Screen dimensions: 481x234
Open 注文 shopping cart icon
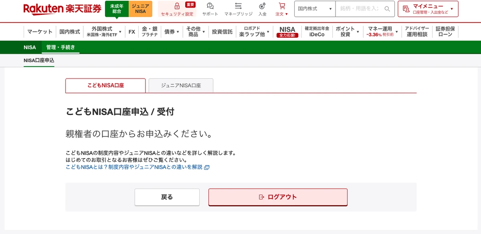[x=282, y=6]
